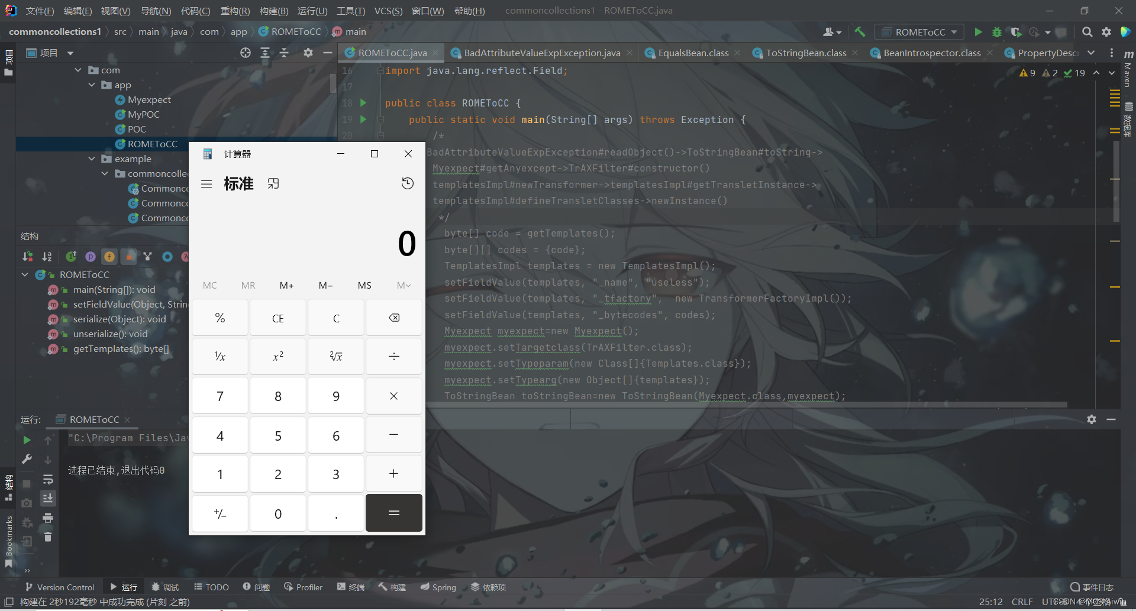Open project panel options gear
The image size is (1136, 611).
click(308, 53)
